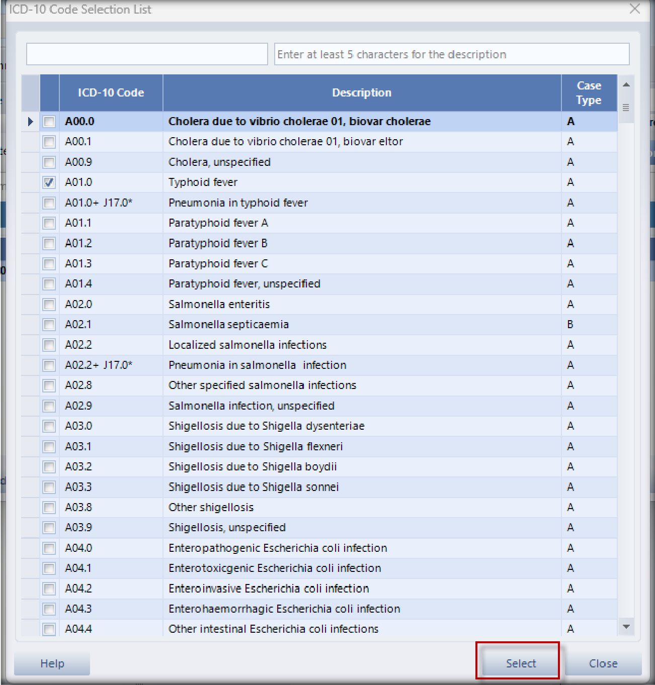
Task: Click the description search input field
Action: point(452,54)
